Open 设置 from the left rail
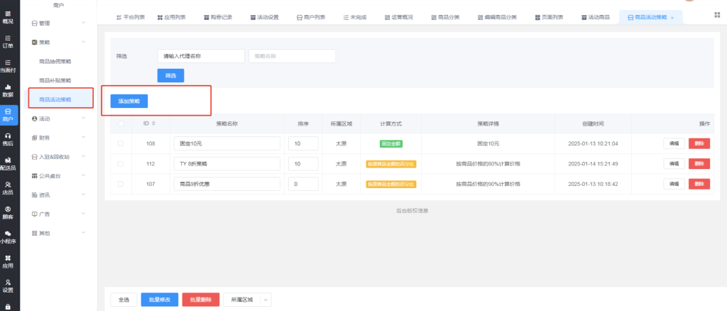The height and width of the screenshot is (311, 727). pyautogui.click(x=8, y=285)
